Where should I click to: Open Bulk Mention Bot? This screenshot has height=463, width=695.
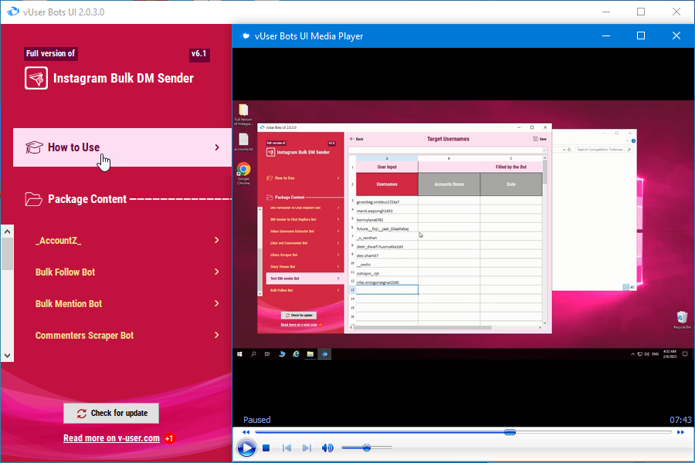click(69, 304)
